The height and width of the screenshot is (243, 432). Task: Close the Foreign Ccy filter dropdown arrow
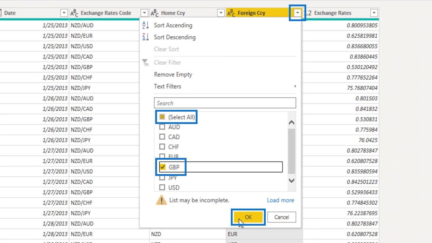[298, 13]
